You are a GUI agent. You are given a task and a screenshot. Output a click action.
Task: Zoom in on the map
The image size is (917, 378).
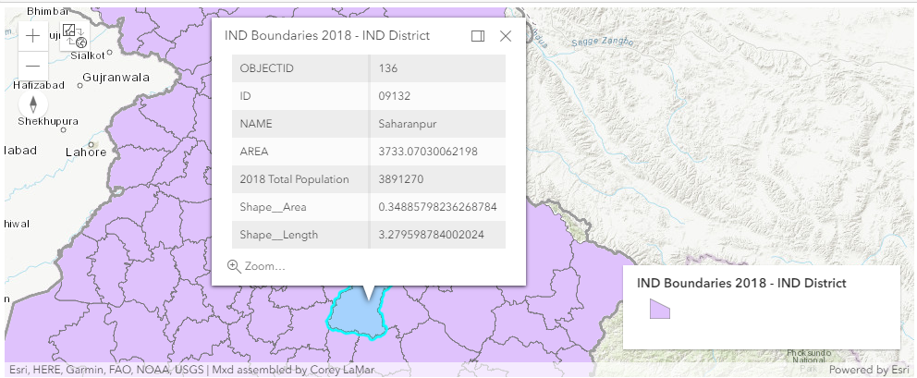point(32,36)
